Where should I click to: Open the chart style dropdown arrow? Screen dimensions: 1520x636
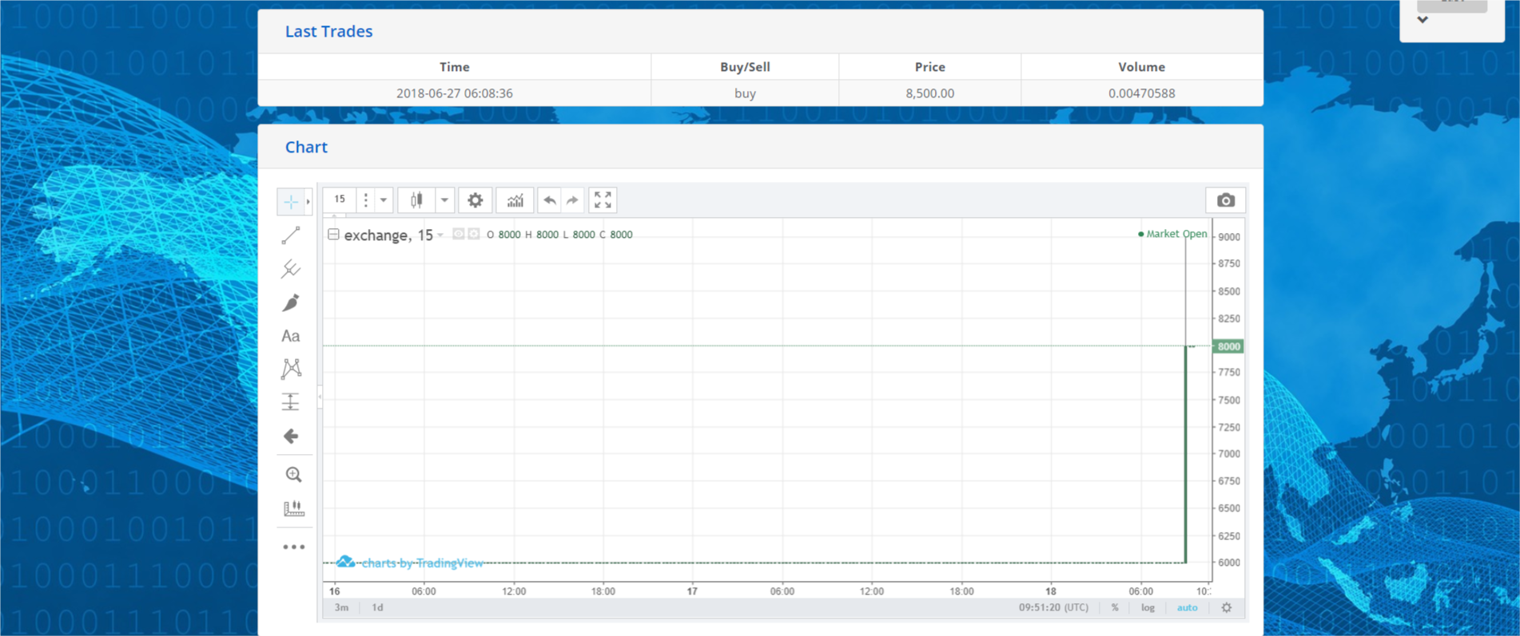(444, 199)
